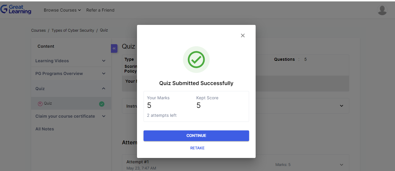
Task: Expand Attempt #1 details chevron
Action: [342, 165]
